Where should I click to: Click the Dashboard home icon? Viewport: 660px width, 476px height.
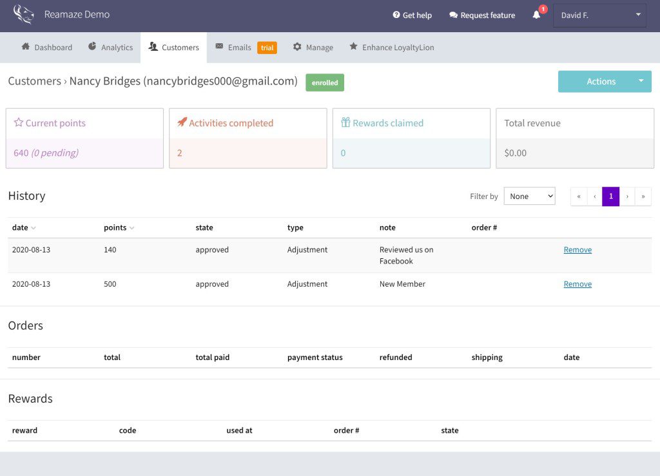[26, 47]
